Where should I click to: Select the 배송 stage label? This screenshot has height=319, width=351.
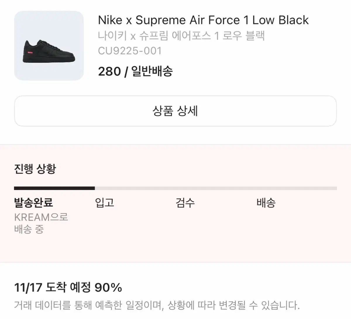(x=266, y=203)
